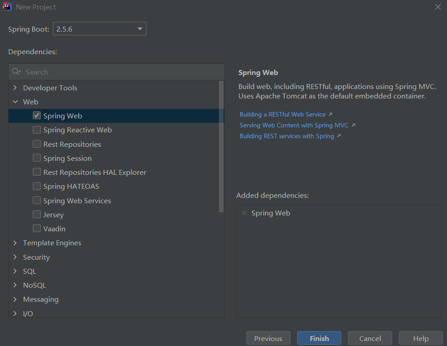Close the New Project dialog
Viewport: 447px width, 346px height.
pos(438,7)
